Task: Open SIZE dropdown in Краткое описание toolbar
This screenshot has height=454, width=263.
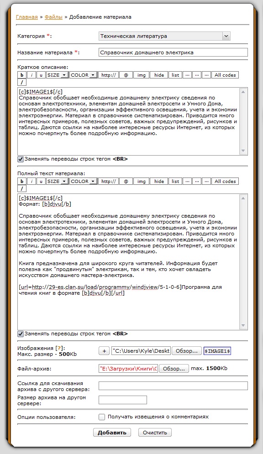Action: pos(58,75)
